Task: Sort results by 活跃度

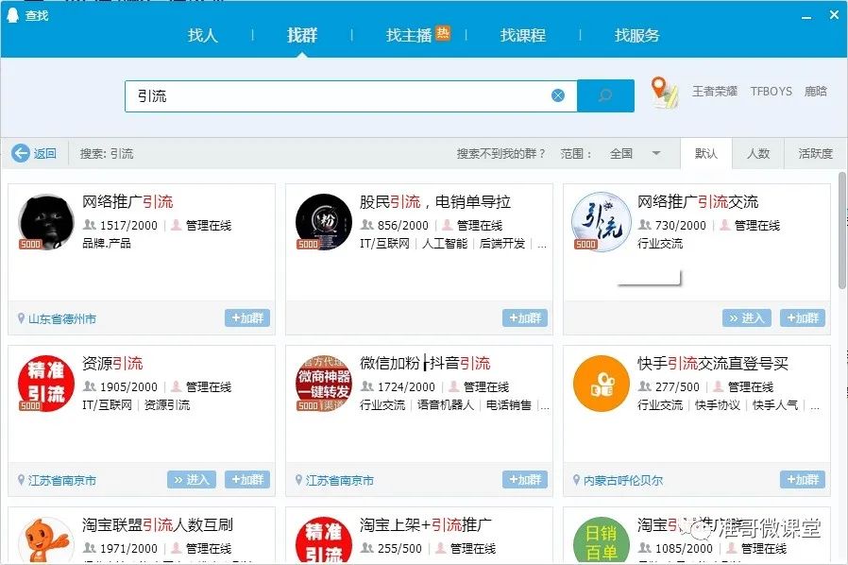Action: 815,154
